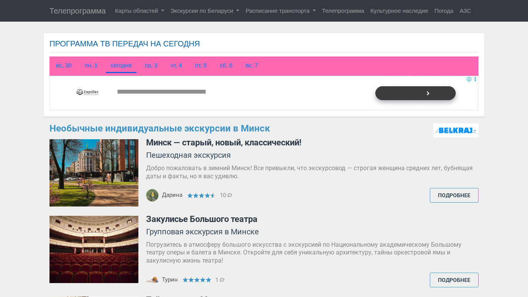Click Дарина's guide avatar
This screenshot has height=297, width=528.
[x=152, y=195]
